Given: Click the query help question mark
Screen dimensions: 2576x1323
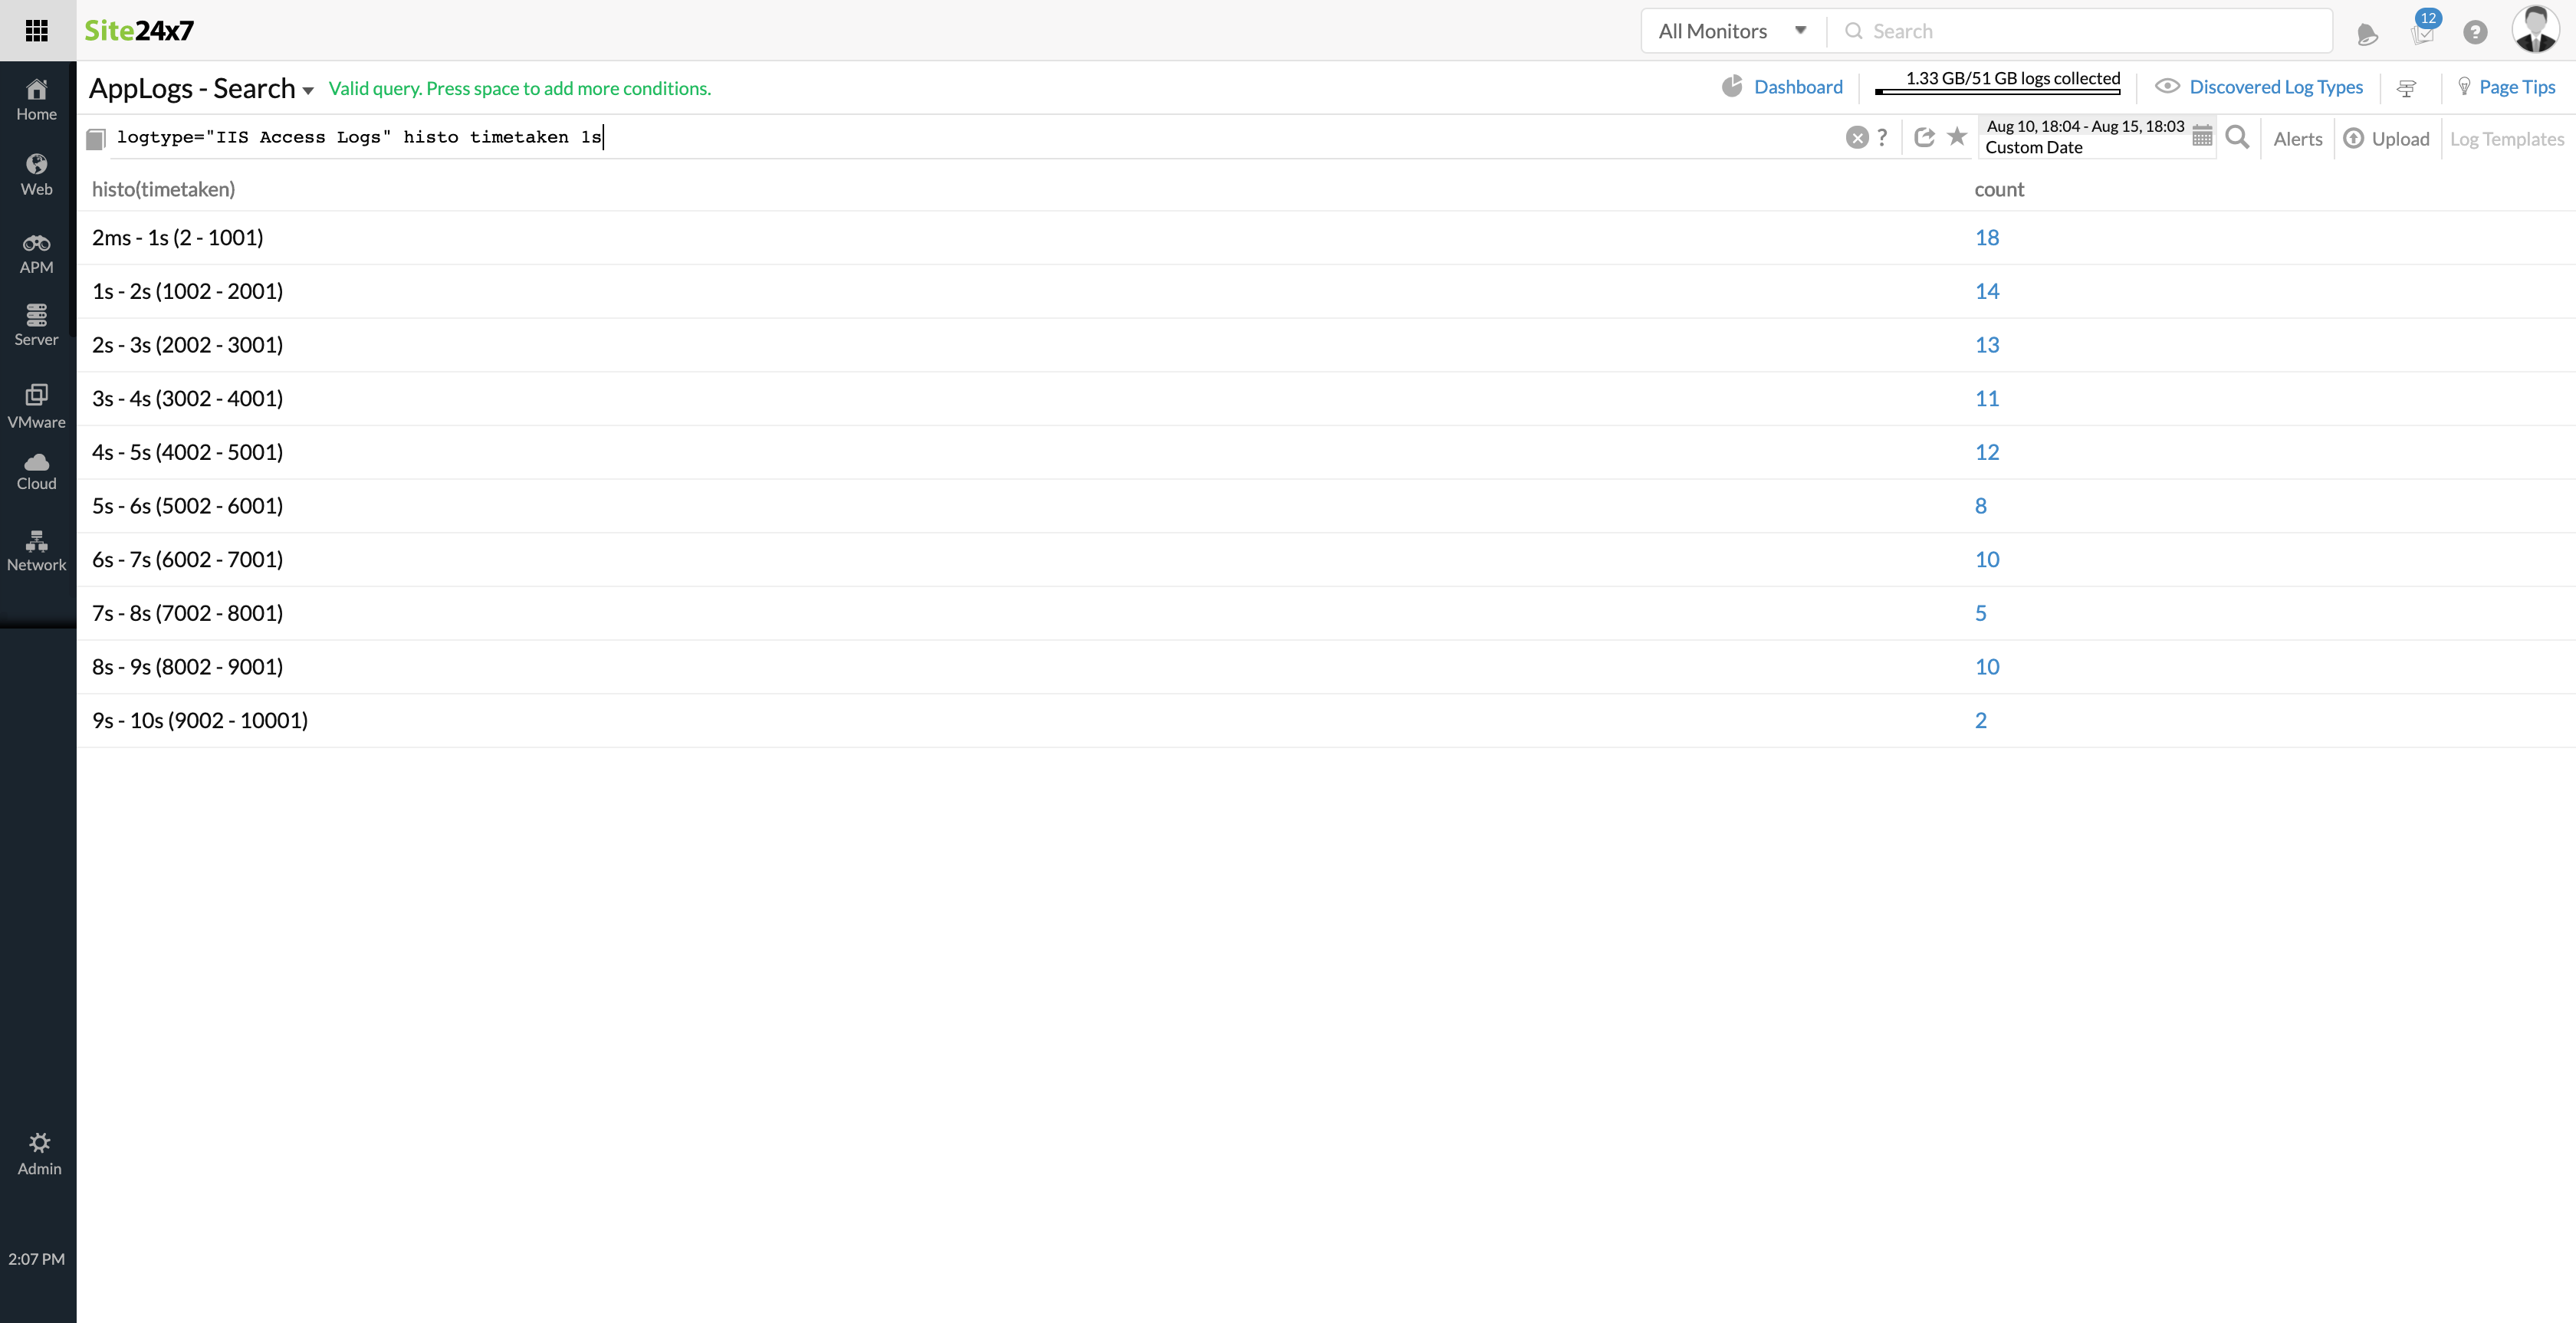Looking at the screenshot, I should (1882, 138).
